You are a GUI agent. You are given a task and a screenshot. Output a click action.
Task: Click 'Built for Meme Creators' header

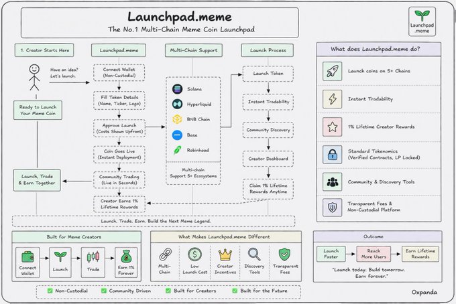click(x=76, y=237)
